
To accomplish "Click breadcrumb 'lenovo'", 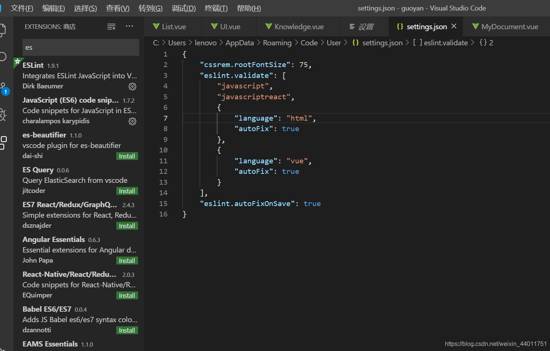I will click(206, 43).
